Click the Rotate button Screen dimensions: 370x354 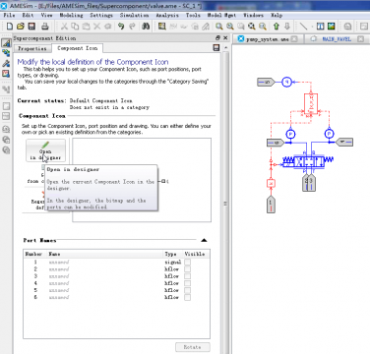coord(193,347)
